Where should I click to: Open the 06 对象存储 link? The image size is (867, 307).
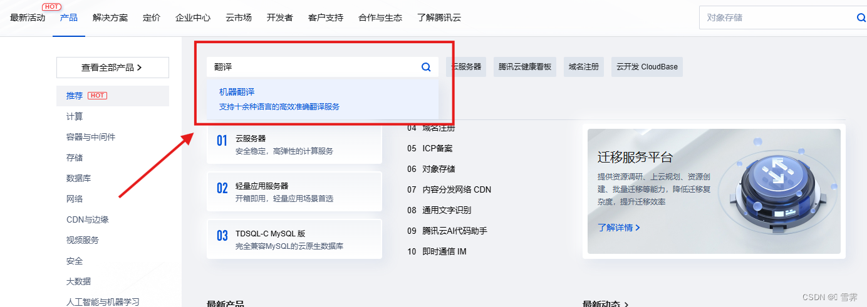(431, 169)
